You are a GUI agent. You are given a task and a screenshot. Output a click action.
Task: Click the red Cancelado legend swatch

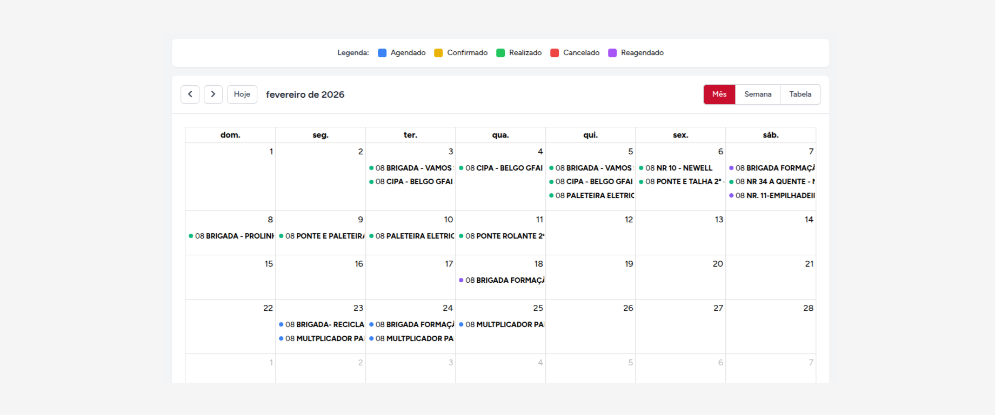coord(555,53)
